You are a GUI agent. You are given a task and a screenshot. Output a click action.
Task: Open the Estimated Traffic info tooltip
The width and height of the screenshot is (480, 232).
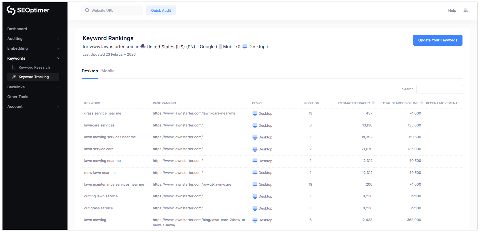point(373,103)
